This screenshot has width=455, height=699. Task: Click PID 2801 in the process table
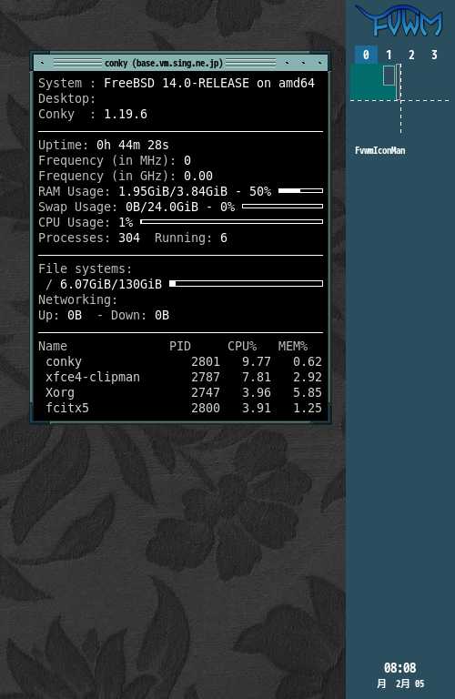(206, 361)
